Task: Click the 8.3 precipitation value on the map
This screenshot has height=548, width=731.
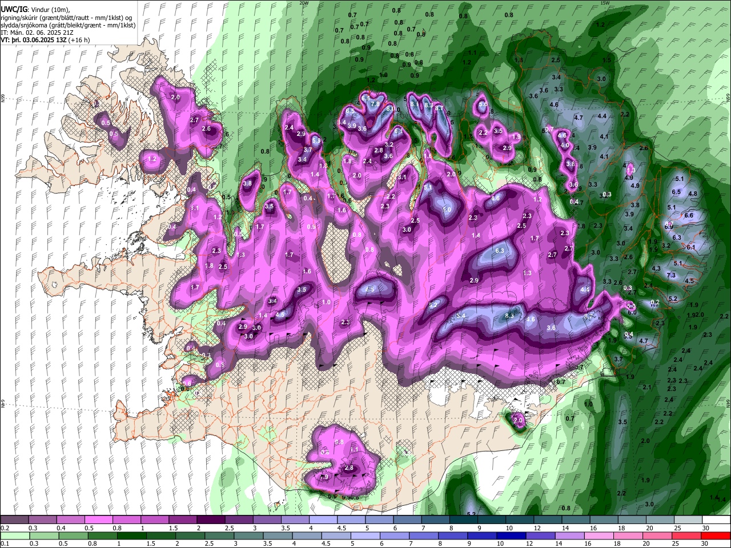Action: 510,315
